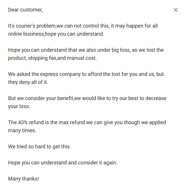Click the "Dear customer," greeting line
The height and width of the screenshot is (188, 184).
pos(25,10)
